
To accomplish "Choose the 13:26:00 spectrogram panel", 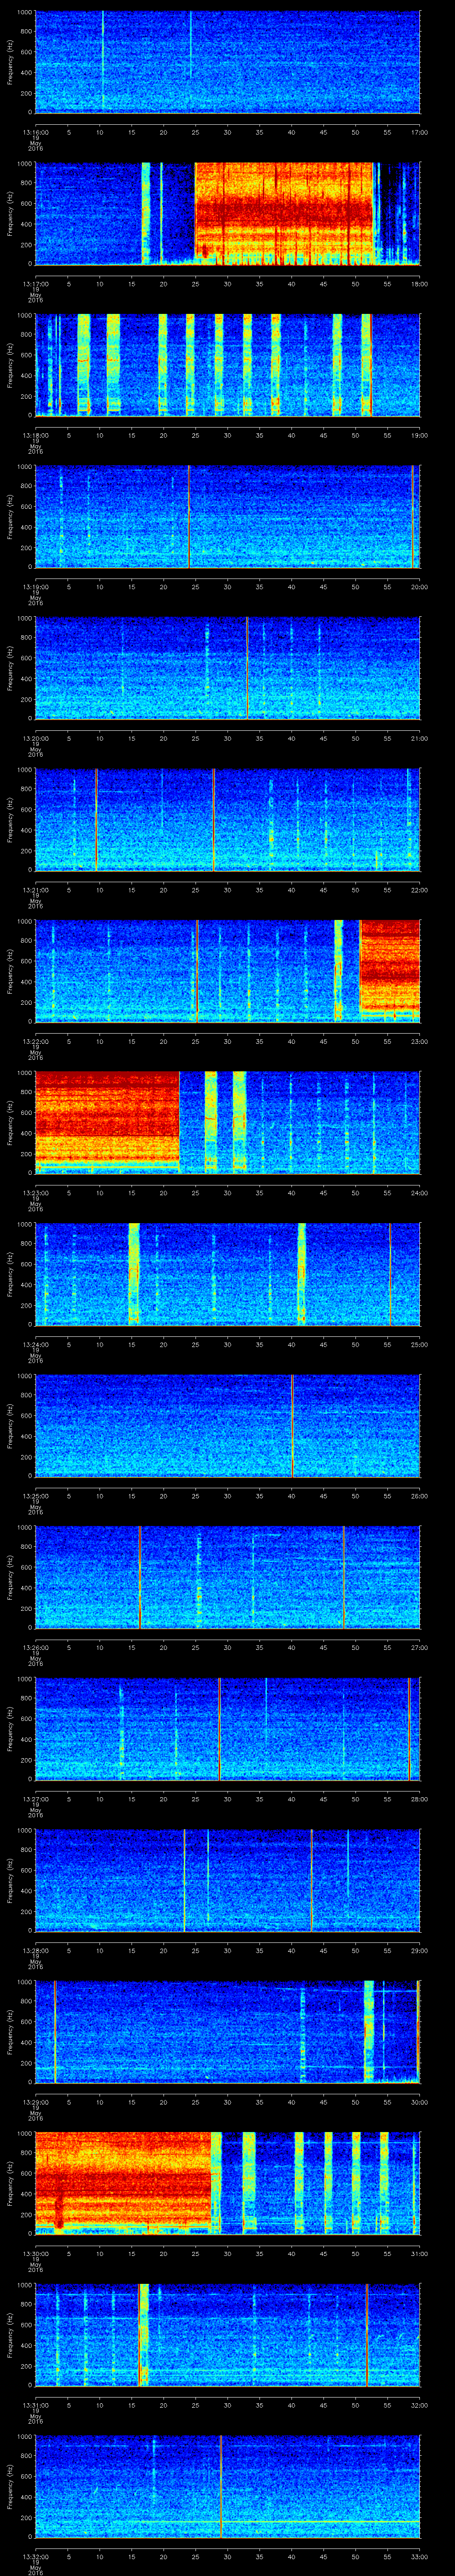I will pos(227,1577).
